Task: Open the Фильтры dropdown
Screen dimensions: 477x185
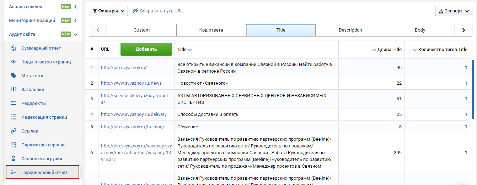Action: coord(108,11)
